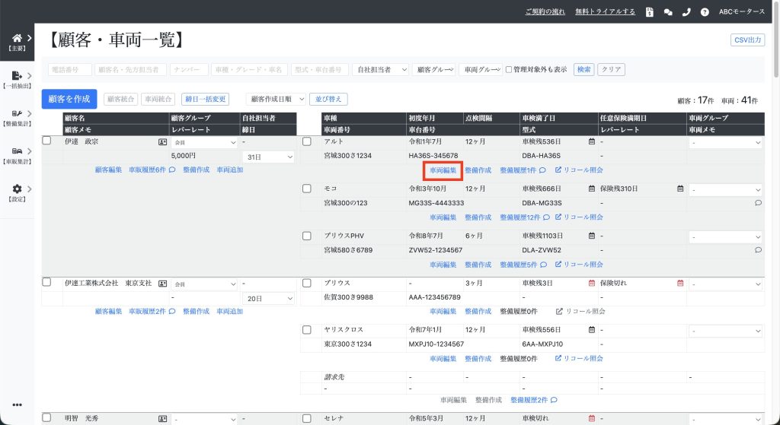The image size is (780, 425).
Task: Select customer checkbox for 伊達工業株式会社 東京支社
Action: pos(46,282)
